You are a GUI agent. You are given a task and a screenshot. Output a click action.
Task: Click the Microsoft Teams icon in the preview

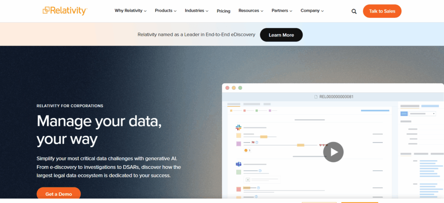pyautogui.click(x=238, y=164)
